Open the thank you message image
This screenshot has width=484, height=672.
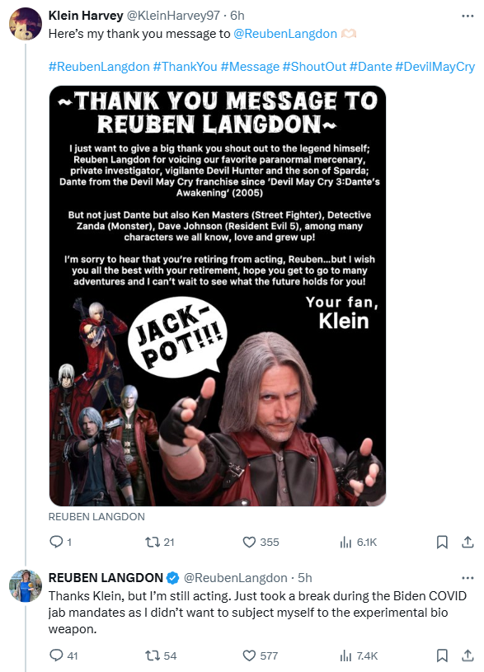click(x=218, y=296)
